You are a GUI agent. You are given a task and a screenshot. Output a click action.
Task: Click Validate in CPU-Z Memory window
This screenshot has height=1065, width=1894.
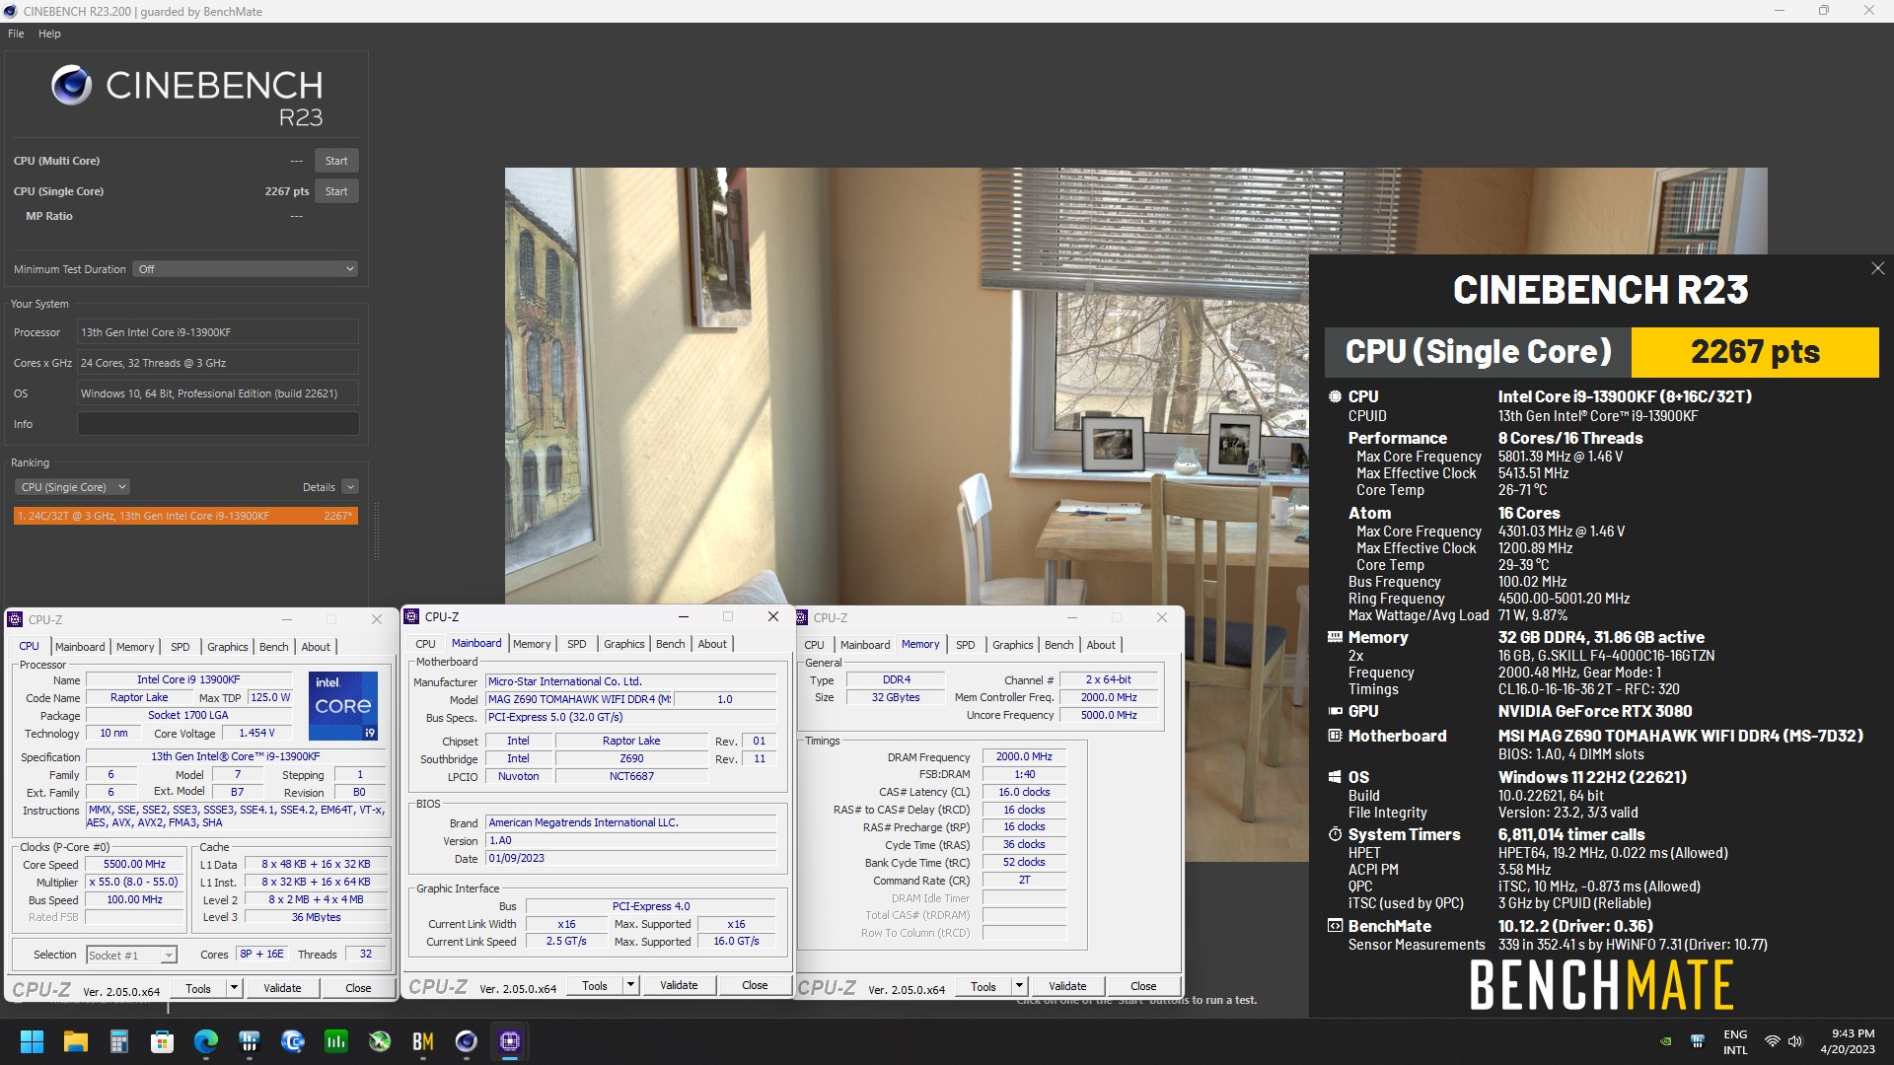[1067, 986]
